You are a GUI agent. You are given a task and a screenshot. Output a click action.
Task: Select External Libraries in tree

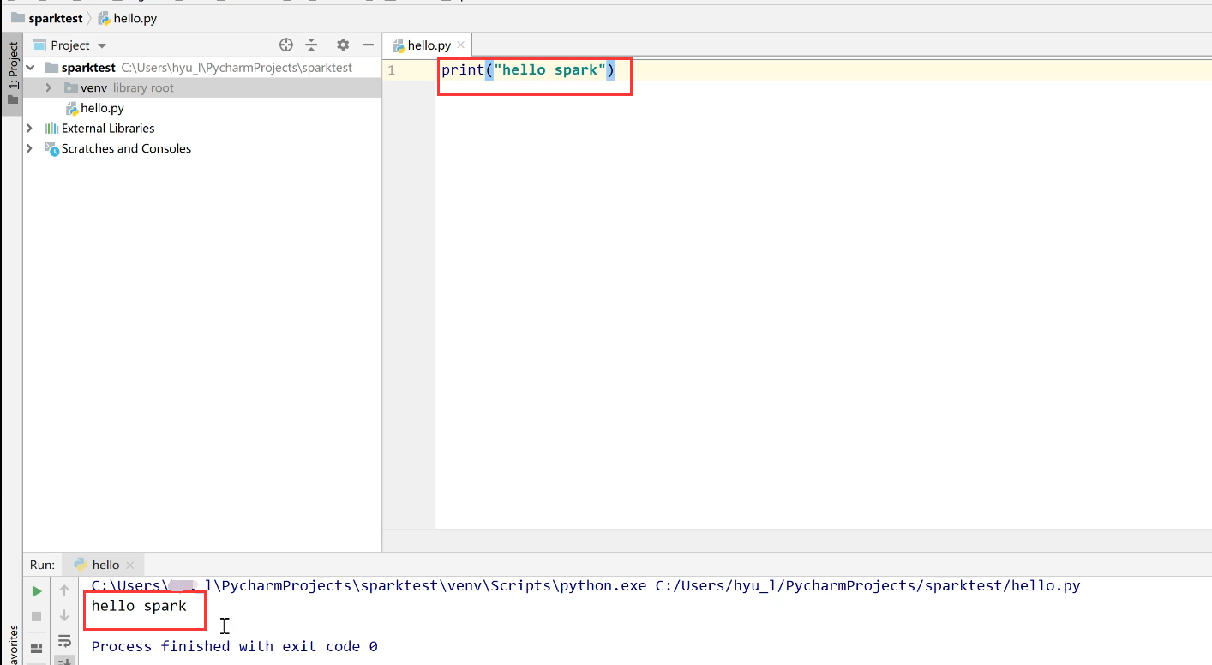[x=108, y=129]
